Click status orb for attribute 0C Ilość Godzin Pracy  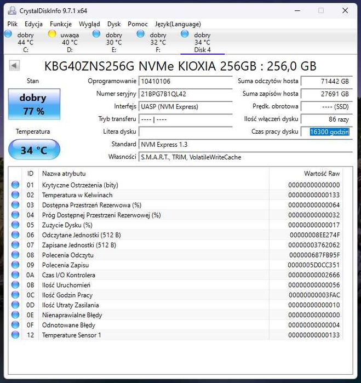coord(15,295)
